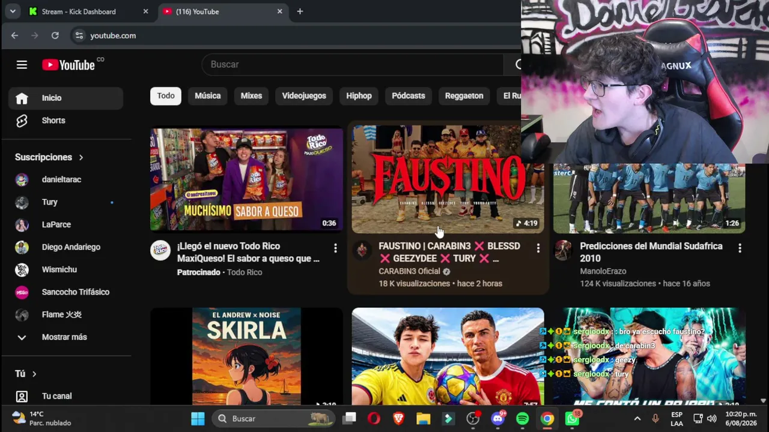
Task: Filter by Reggaeton chip
Action: pyautogui.click(x=464, y=96)
